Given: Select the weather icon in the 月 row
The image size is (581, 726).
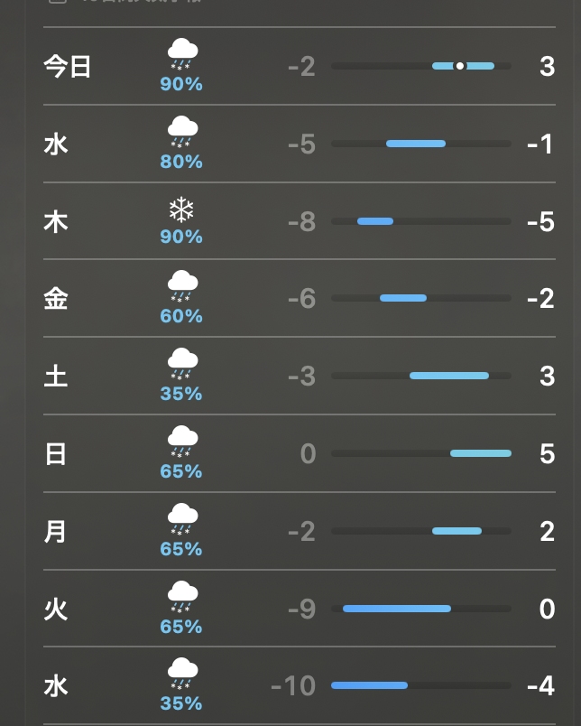Looking at the screenshot, I should pos(182,520).
